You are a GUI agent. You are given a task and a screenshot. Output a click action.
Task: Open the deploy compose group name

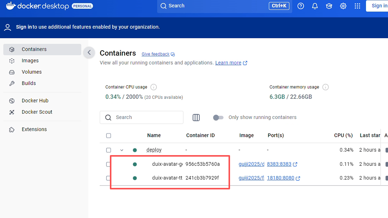(x=154, y=150)
